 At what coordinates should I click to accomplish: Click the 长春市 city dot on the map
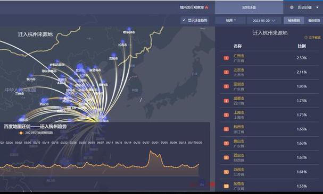pos(122,41)
